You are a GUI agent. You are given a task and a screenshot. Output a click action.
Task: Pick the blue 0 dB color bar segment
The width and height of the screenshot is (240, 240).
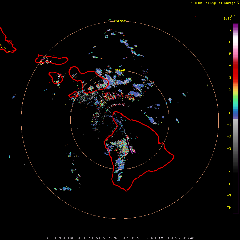pos(235,113)
